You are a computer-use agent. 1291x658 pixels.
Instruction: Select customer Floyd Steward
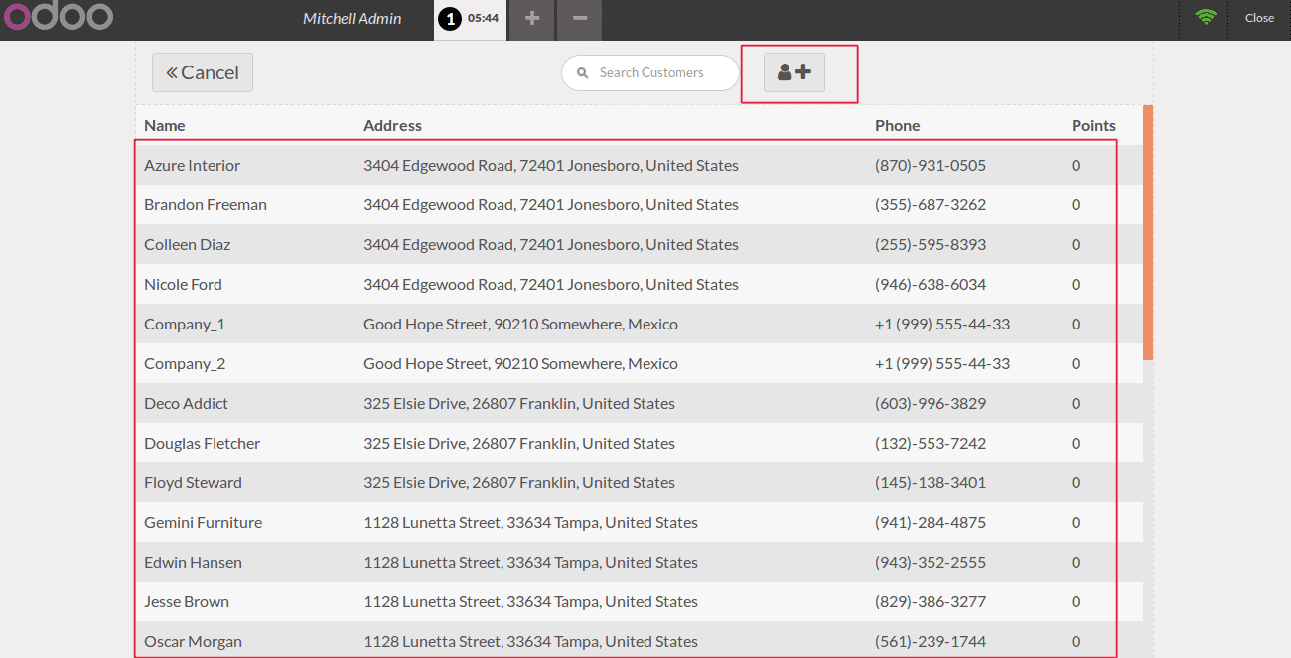tap(639, 482)
